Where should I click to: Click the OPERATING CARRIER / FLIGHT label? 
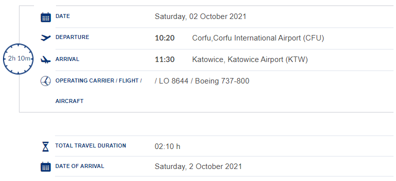pos(98,81)
